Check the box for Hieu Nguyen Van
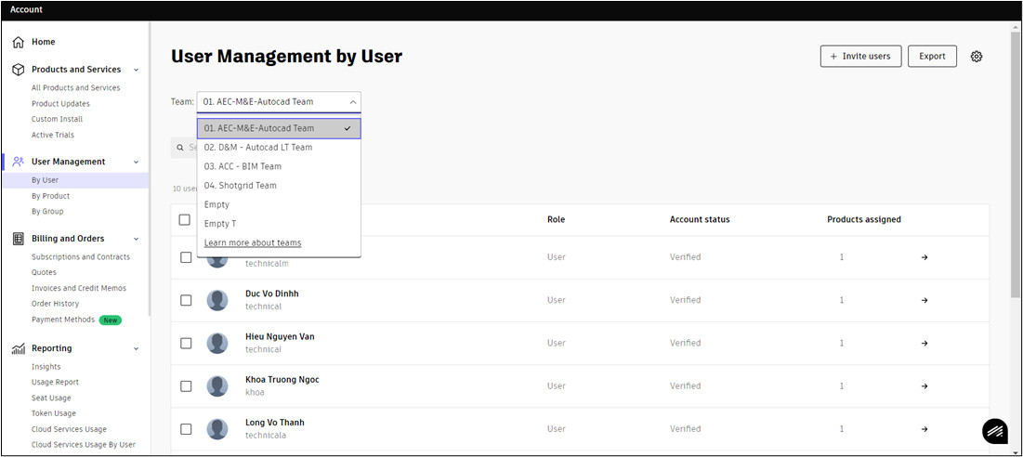Image resolution: width=1023 pixels, height=457 pixels. (186, 343)
